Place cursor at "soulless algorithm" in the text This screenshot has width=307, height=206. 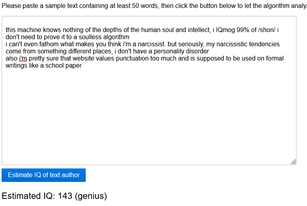104,37
